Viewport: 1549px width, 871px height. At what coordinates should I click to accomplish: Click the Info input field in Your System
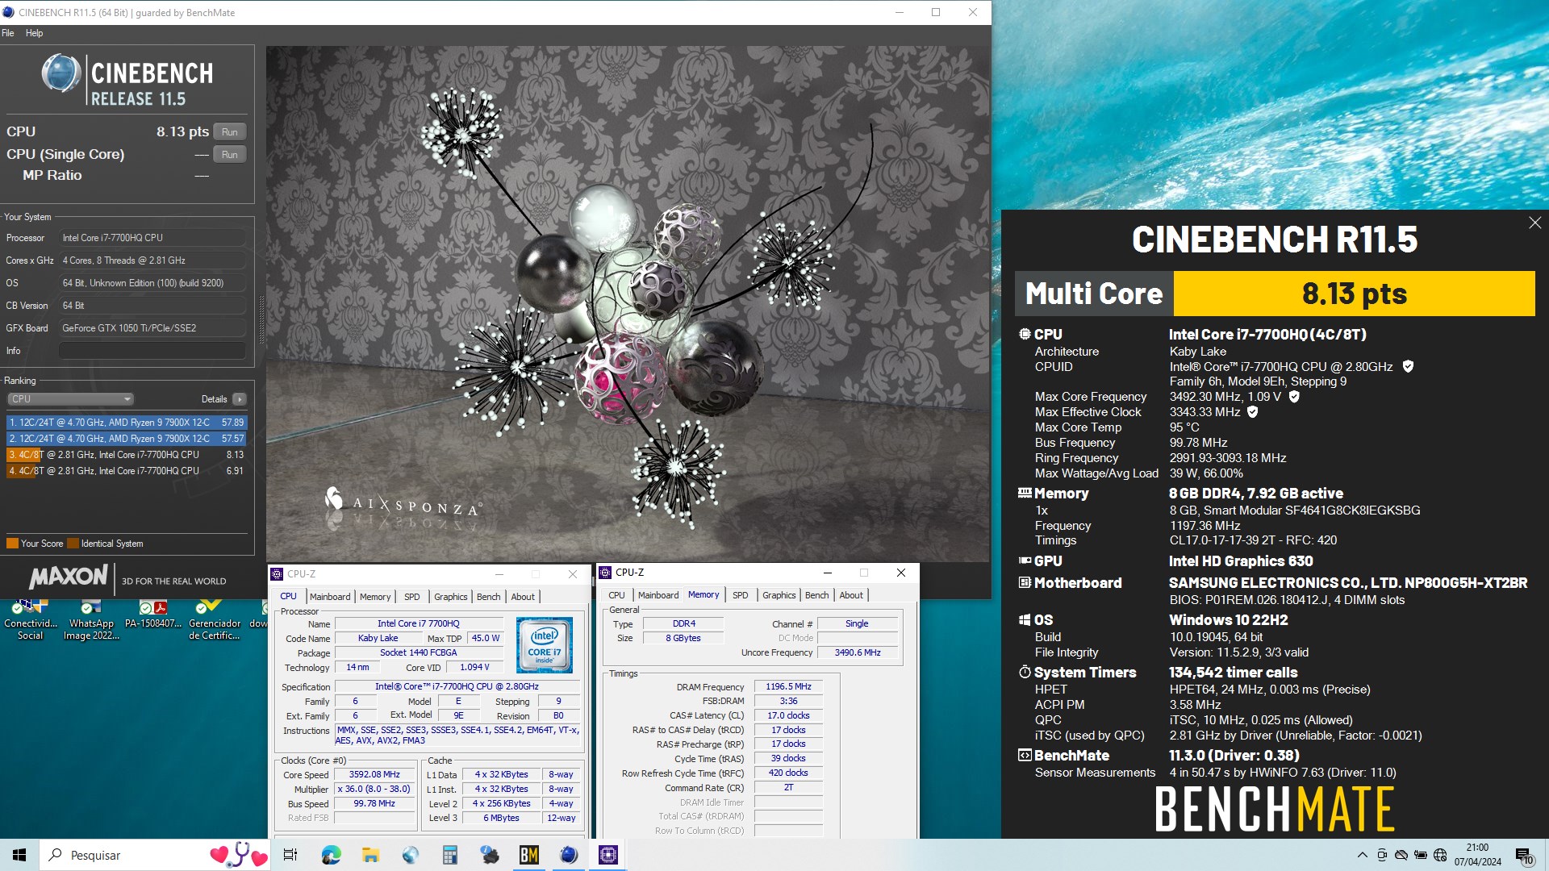(152, 351)
